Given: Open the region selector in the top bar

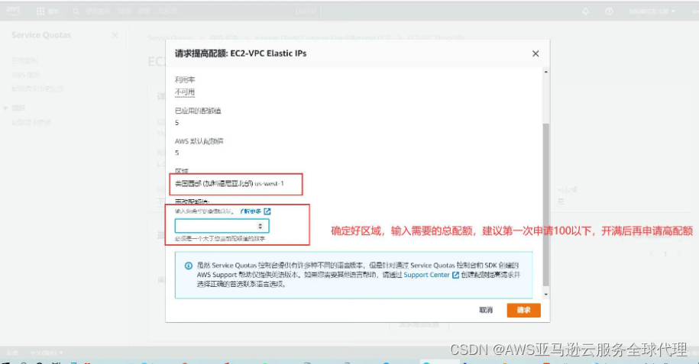Looking at the screenshot, I should [652, 11].
